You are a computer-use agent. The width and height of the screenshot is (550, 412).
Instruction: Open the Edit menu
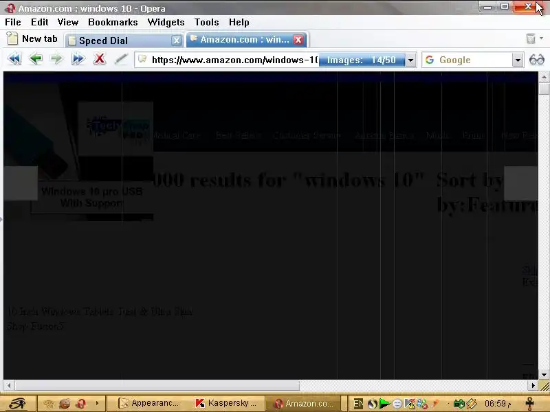coord(40,22)
